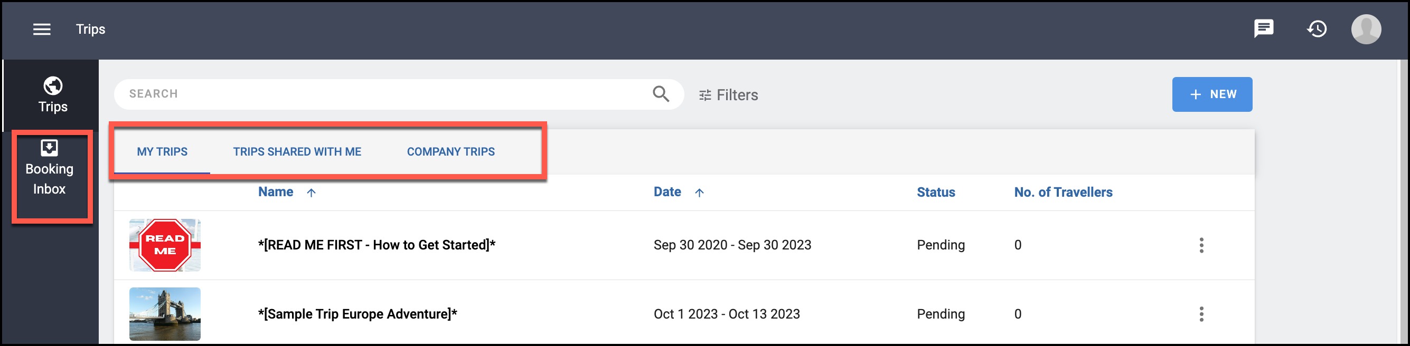Open options menu for Sample Trip Europe Adventure
The height and width of the screenshot is (346, 1410).
pyautogui.click(x=1201, y=314)
